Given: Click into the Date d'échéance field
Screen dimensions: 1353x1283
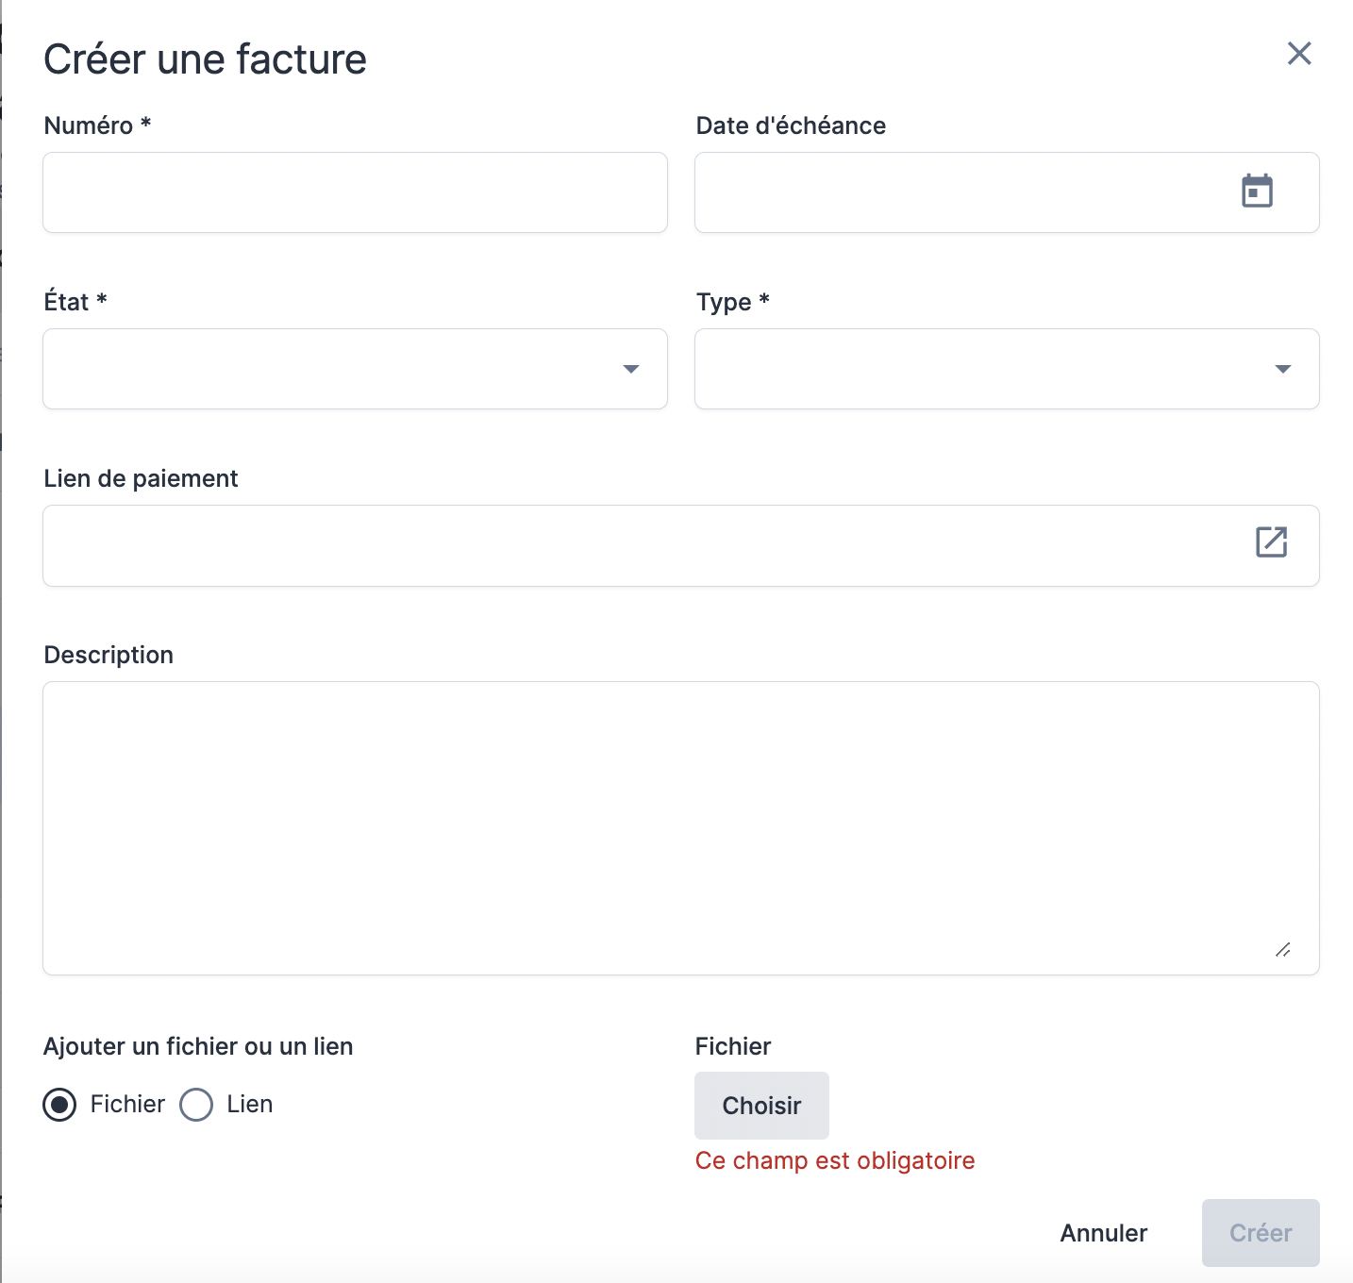Looking at the screenshot, I should 962,192.
